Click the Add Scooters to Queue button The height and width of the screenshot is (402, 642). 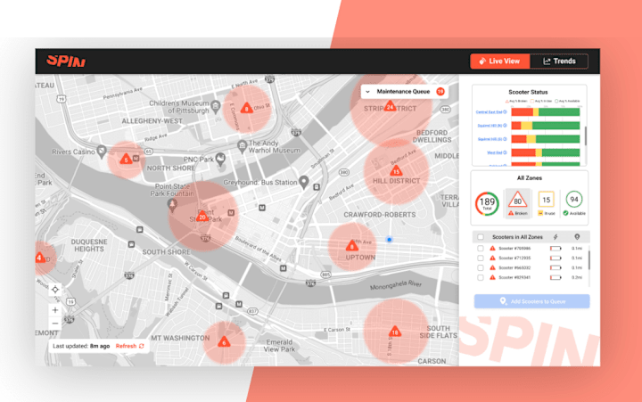click(x=531, y=301)
